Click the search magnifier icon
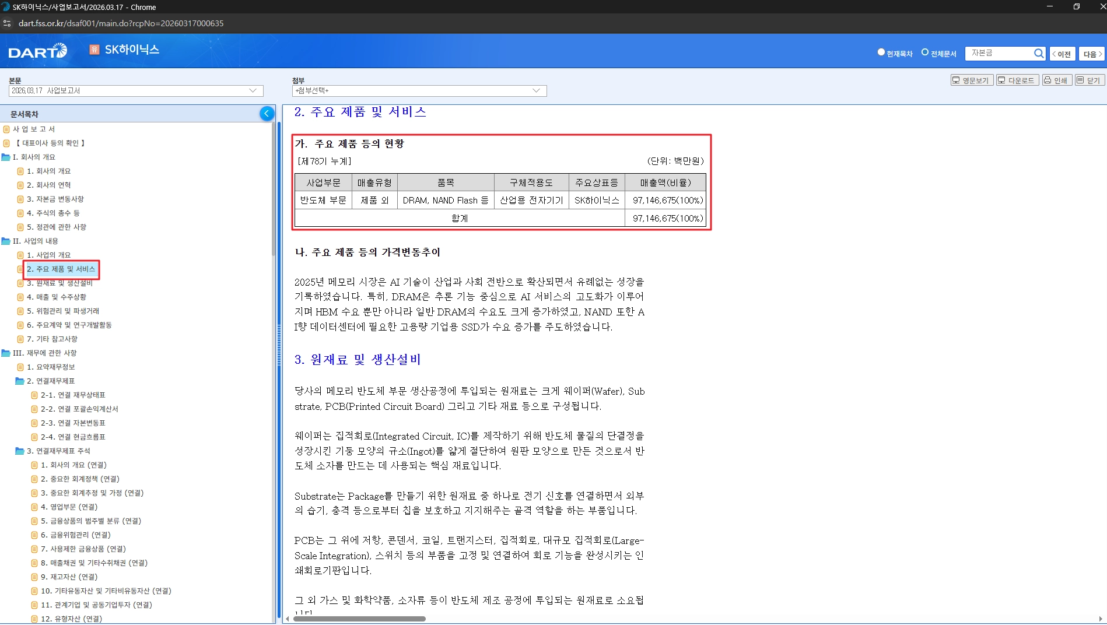The height and width of the screenshot is (625, 1107). click(1039, 53)
